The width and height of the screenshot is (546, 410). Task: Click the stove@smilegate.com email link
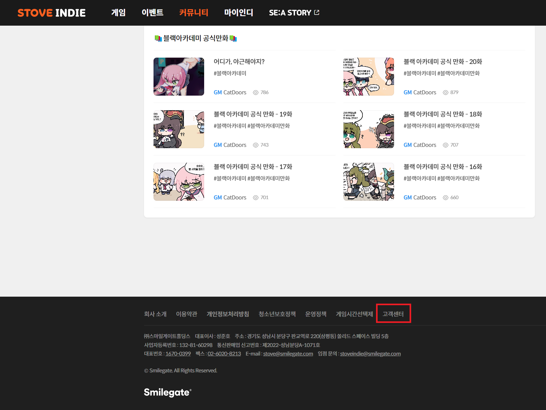pyautogui.click(x=288, y=354)
